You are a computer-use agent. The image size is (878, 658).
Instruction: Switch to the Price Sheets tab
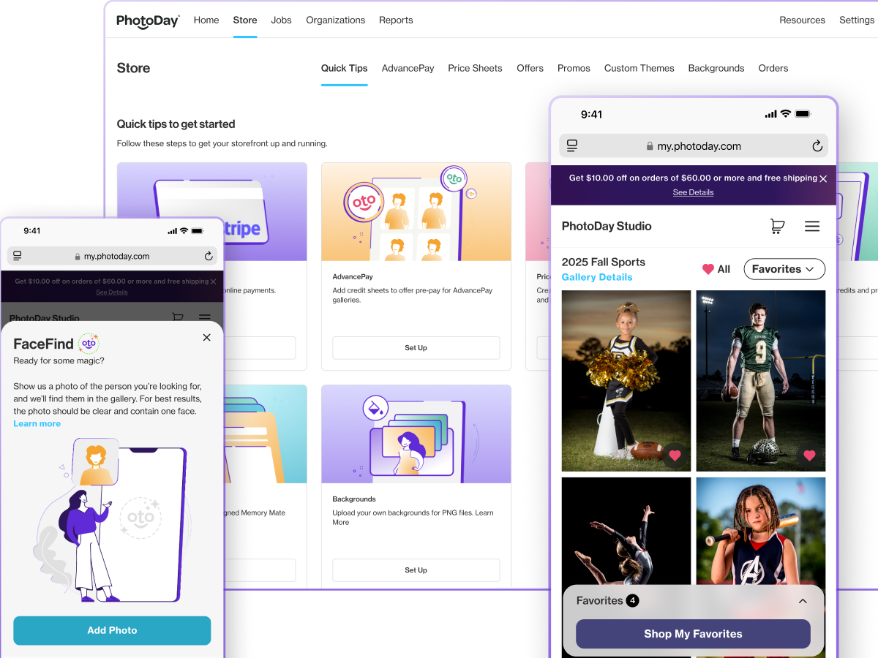(475, 68)
